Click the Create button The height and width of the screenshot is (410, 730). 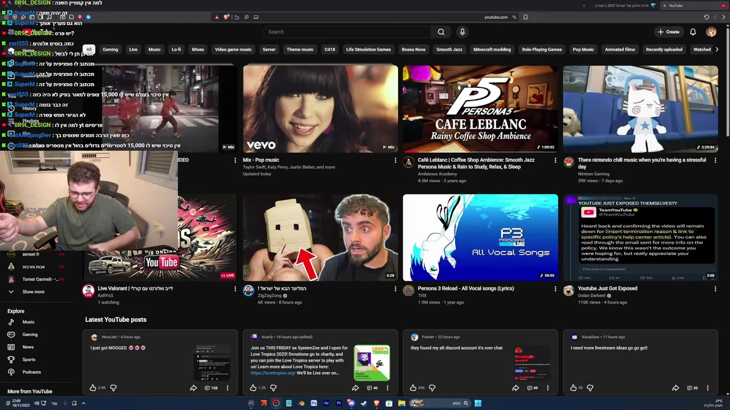[668, 32]
